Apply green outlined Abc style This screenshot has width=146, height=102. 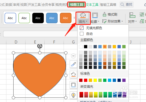pos(24,18)
